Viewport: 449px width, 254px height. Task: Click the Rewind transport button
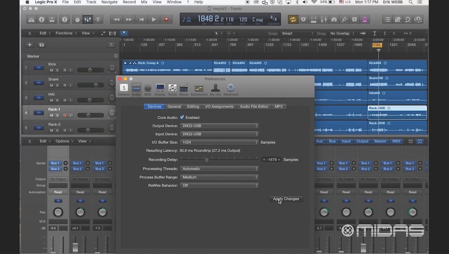116,19
